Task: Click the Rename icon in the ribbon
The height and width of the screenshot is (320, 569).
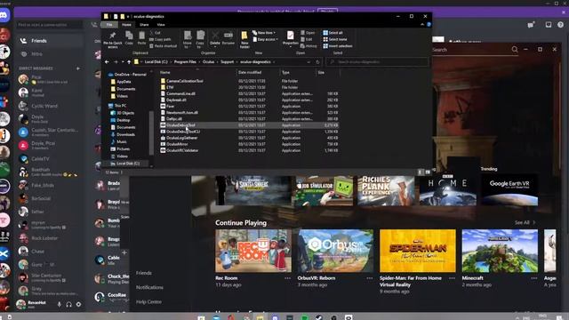Action: 228,37
